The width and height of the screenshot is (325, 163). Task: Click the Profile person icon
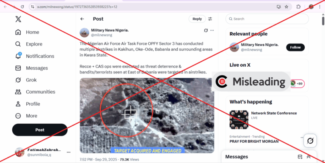[18, 104]
